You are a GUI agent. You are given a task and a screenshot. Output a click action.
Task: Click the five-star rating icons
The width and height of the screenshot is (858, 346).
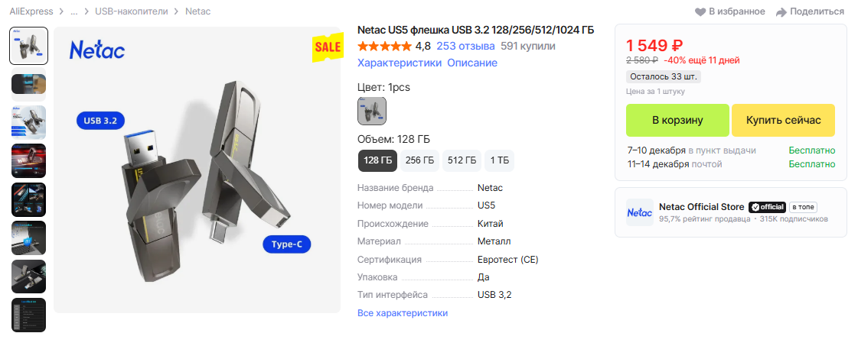coord(385,47)
